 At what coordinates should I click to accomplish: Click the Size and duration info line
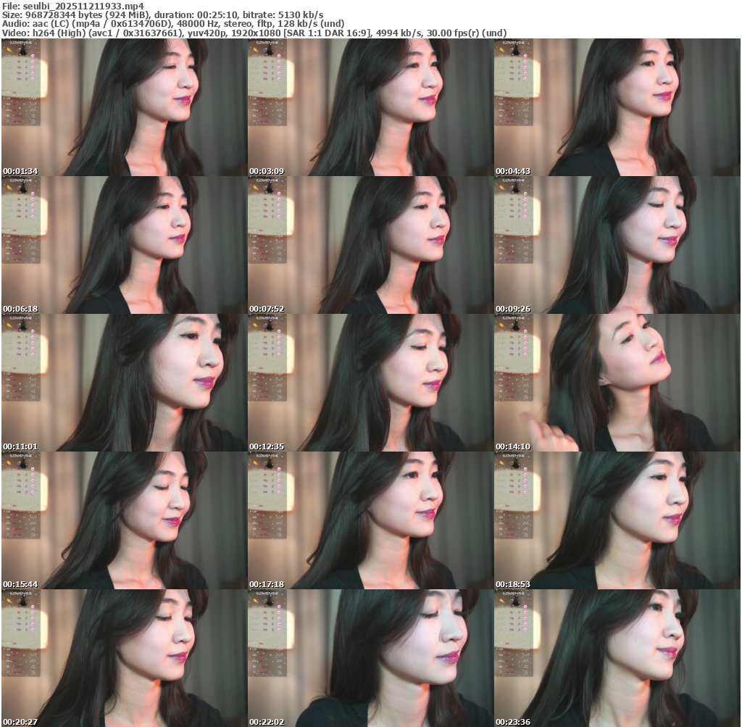tap(162, 14)
